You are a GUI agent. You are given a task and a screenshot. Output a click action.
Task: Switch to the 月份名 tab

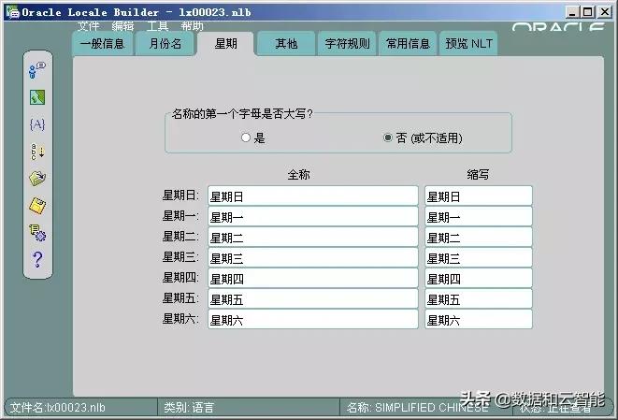click(x=165, y=43)
